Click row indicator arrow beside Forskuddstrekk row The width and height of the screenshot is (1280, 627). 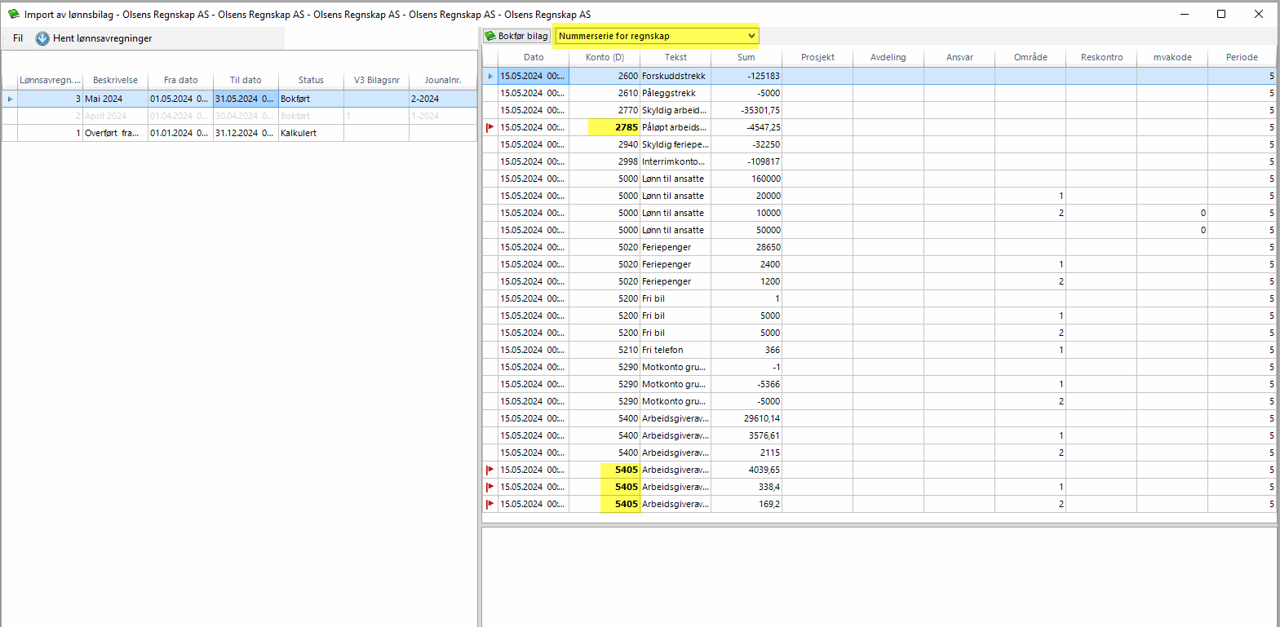pyautogui.click(x=490, y=76)
